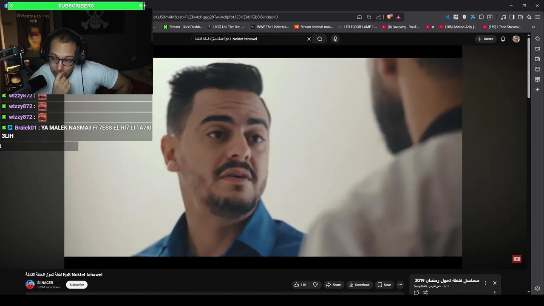This screenshot has height=306, width=544.
Task: Open LED FLOOR LAMP bookmark
Action: pyautogui.click(x=357, y=27)
